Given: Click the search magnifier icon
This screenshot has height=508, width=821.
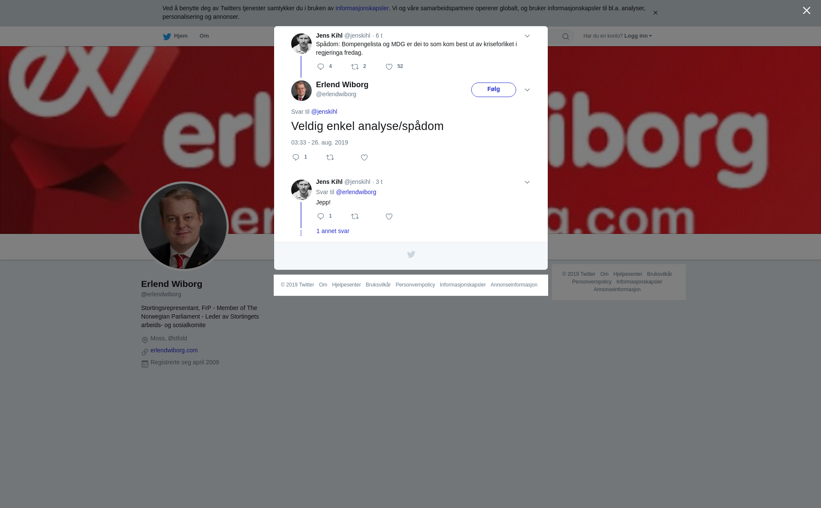Looking at the screenshot, I should coord(566,36).
